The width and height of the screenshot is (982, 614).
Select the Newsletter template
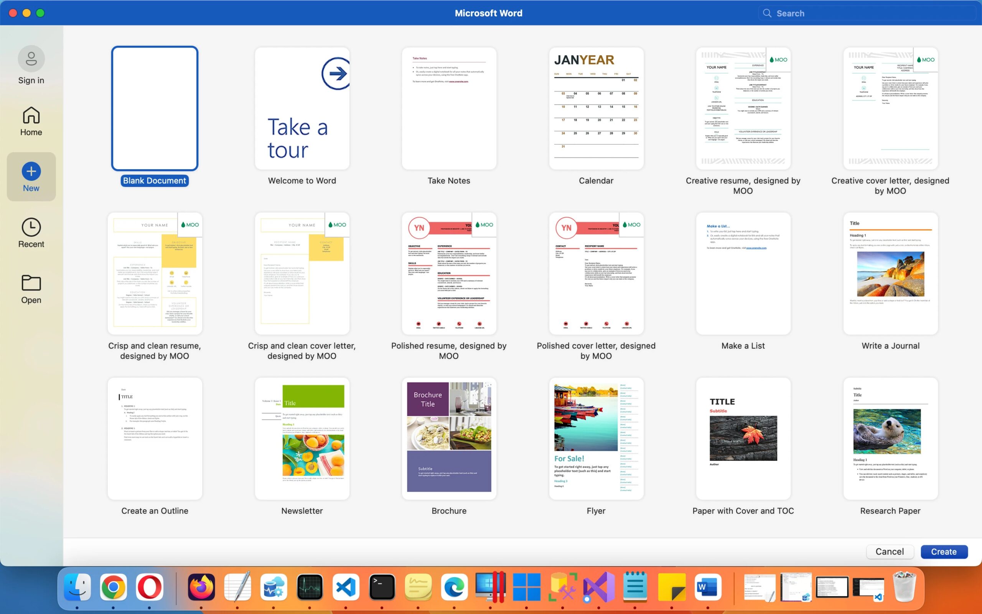point(302,439)
